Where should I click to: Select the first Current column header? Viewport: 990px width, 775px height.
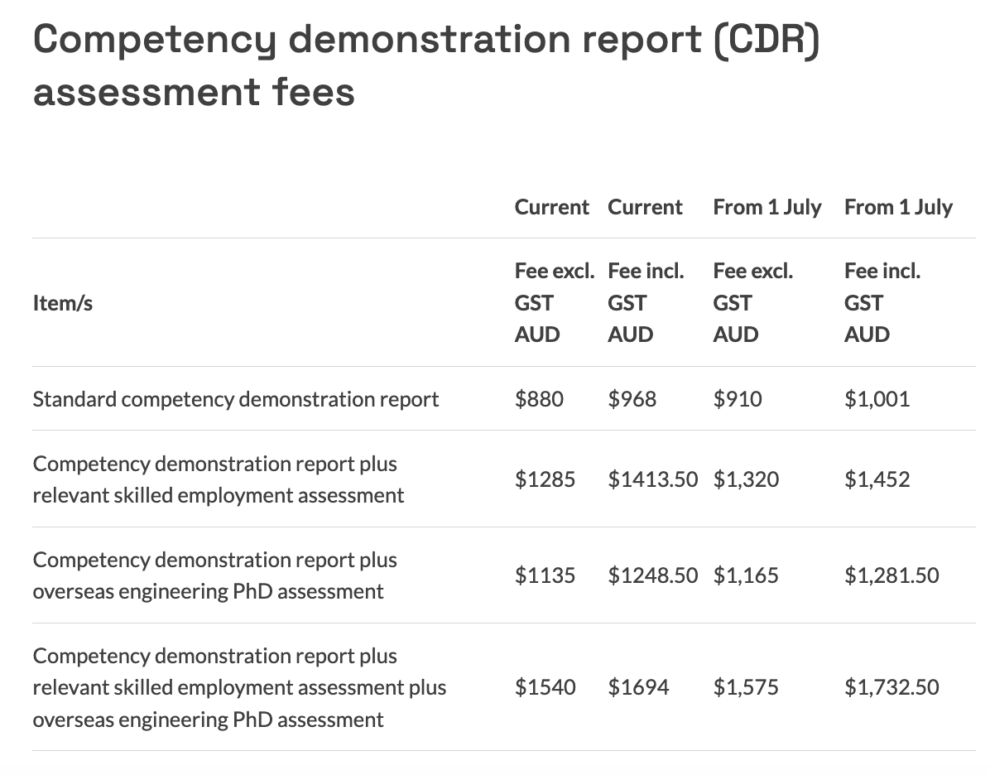click(x=552, y=207)
